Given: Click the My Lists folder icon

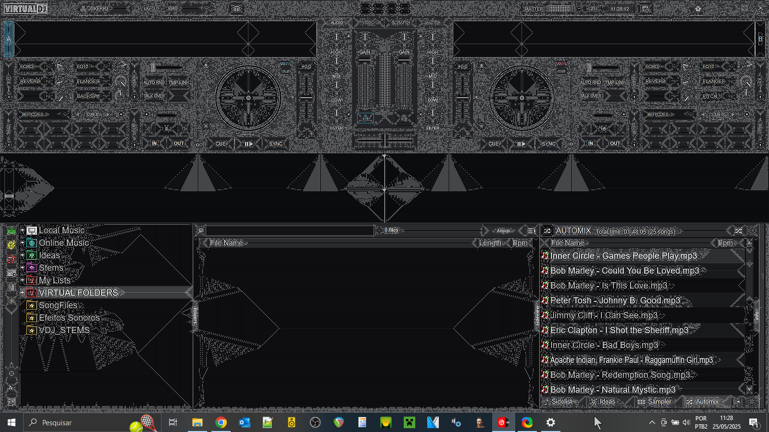Looking at the screenshot, I should 32,280.
